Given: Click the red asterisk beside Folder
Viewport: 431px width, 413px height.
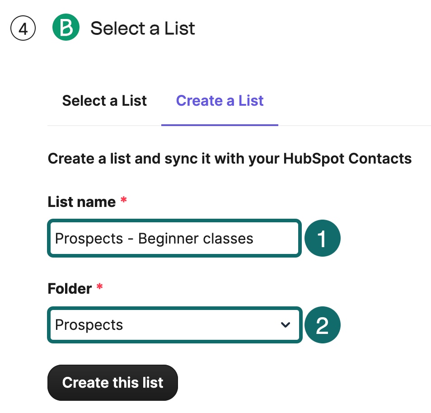Looking at the screenshot, I should [100, 288].
